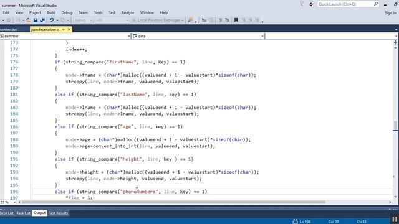This screenshot has height=224, width=399.
Task: Switch to the Task List tab
Action: 23,213
